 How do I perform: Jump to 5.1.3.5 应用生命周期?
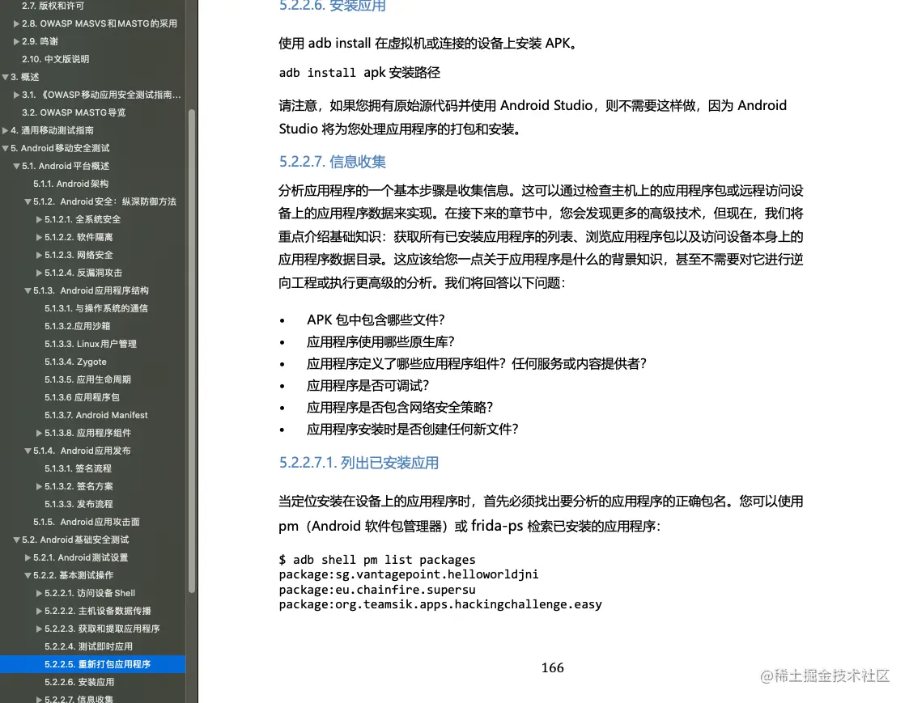(87, 379)
